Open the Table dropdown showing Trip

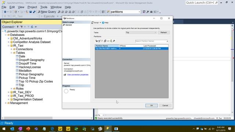tap(141, 33)
